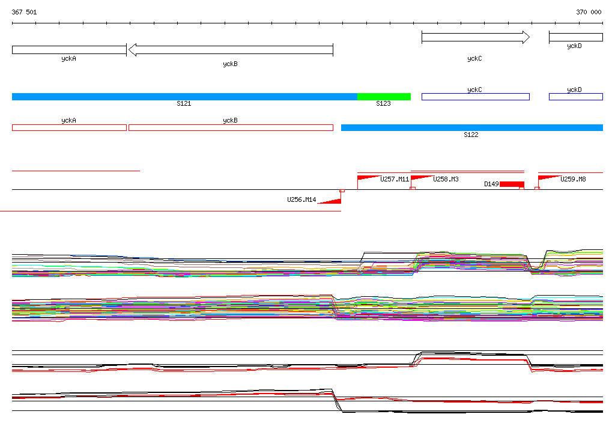
Task: Click the blue-outlined yckC box
Action: pyautogui.click(x=476, y=97)
